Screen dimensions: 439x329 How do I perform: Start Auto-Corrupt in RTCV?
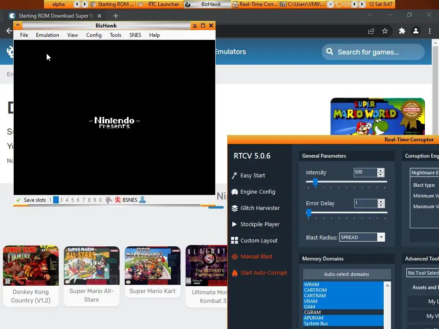[259, 272]
